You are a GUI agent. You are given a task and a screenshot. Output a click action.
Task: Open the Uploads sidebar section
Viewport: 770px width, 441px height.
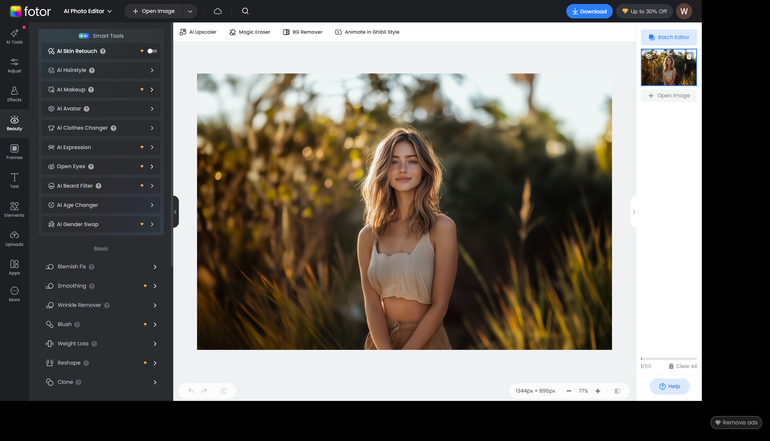coord(14,239)
